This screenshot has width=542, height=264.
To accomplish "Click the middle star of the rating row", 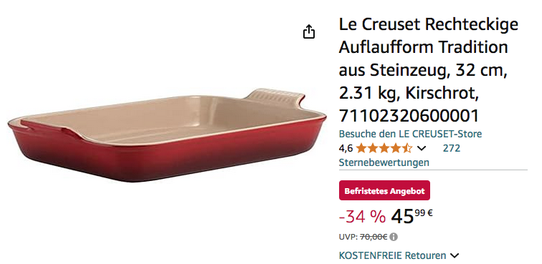I will (384, 149).
